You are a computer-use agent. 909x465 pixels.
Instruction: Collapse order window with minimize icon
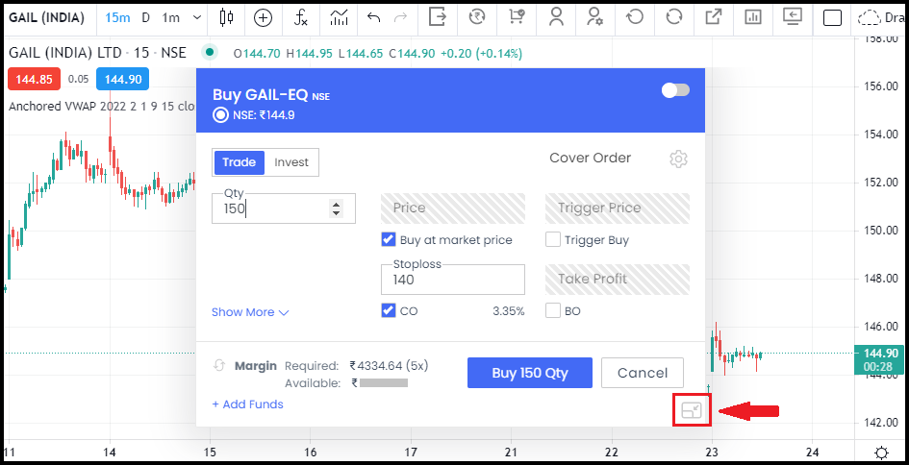692,410
